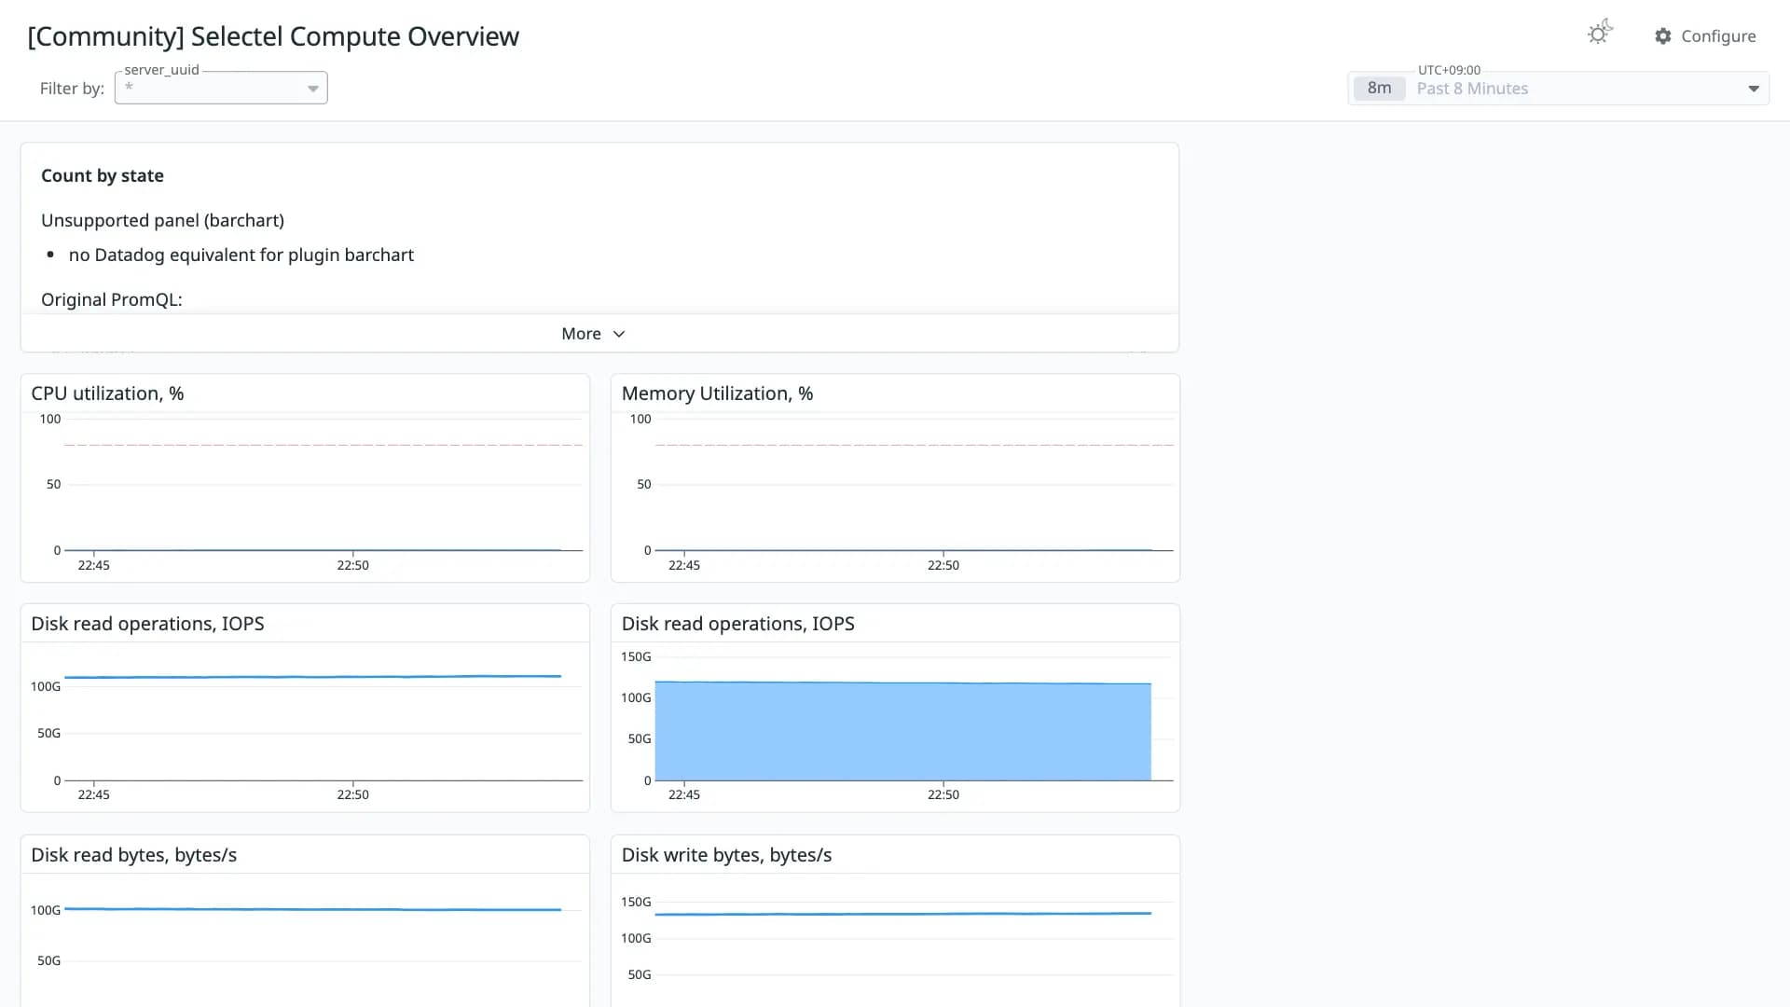Click the blue line in left Disk read operations chart
The height and width of the screenshot is (1007, 1790).
[312, 677]
